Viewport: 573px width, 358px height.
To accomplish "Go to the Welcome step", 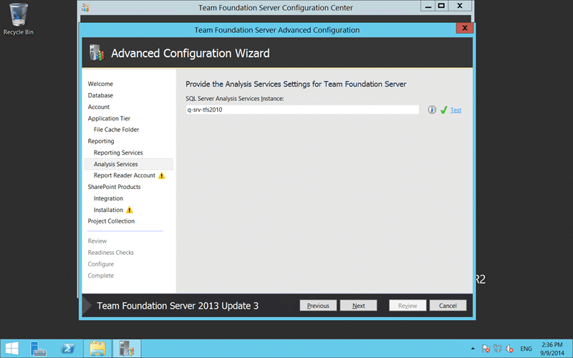I will tap(100, 84).
